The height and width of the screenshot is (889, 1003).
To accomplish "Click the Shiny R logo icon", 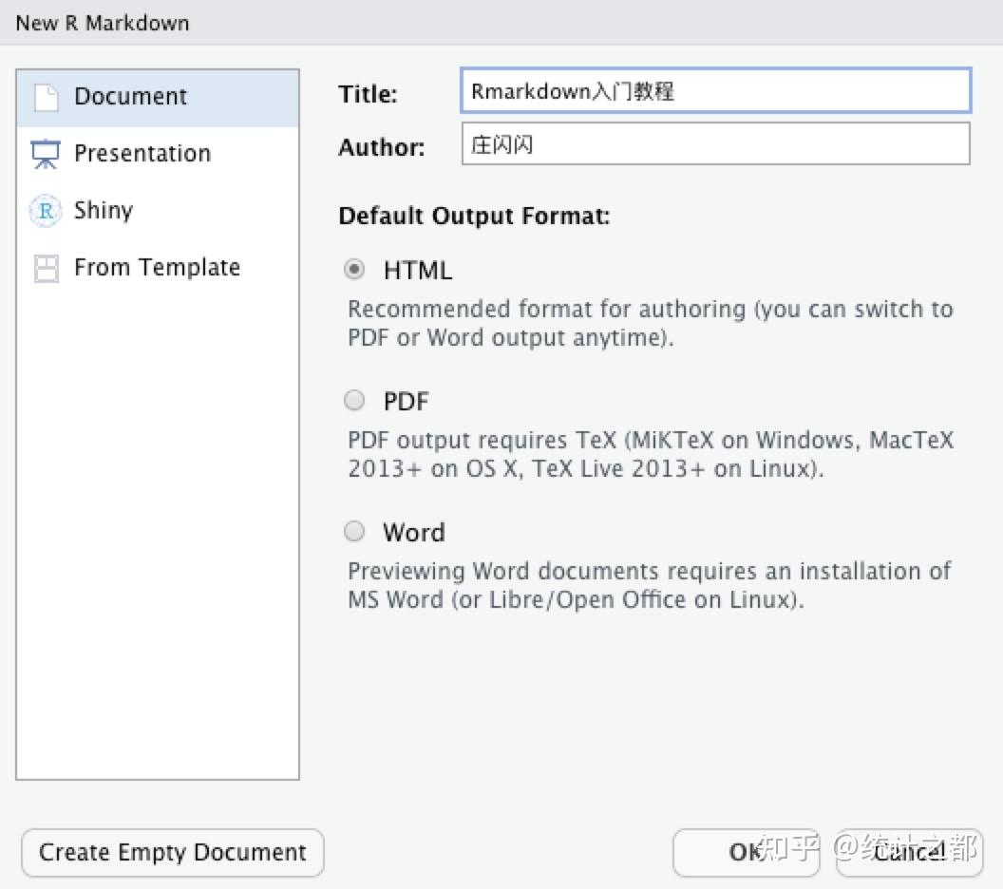I will [46, 211].
